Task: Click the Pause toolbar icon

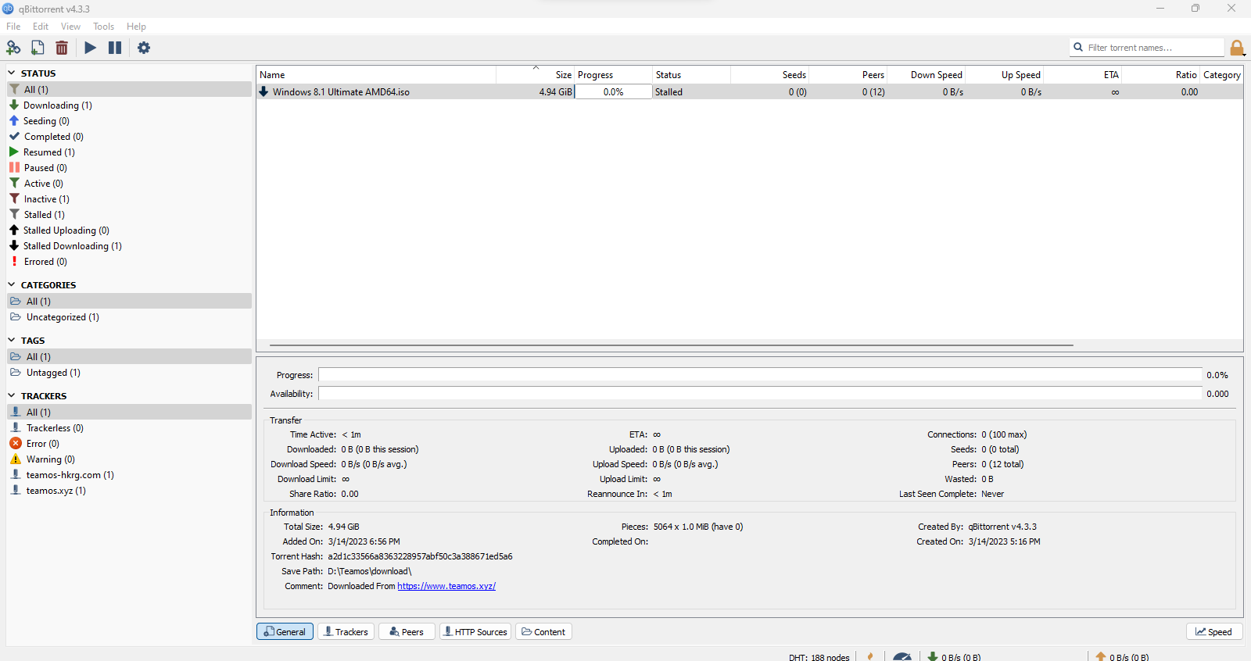Action: (115, 48)
